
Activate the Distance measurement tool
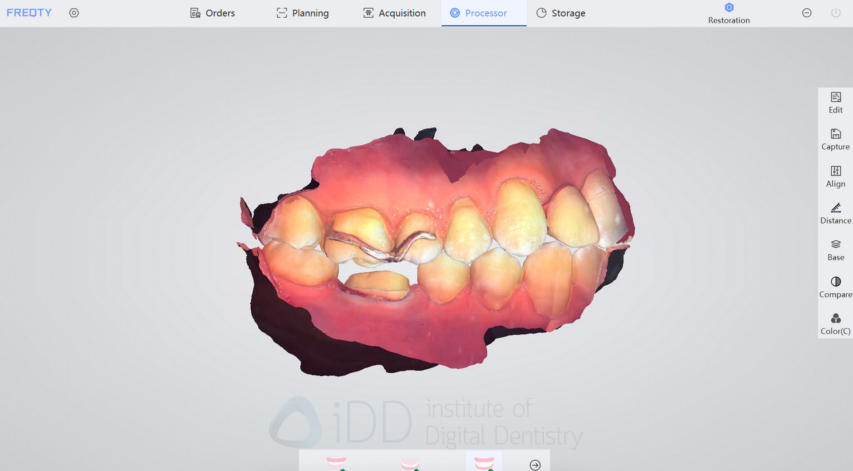click(835, 213)
